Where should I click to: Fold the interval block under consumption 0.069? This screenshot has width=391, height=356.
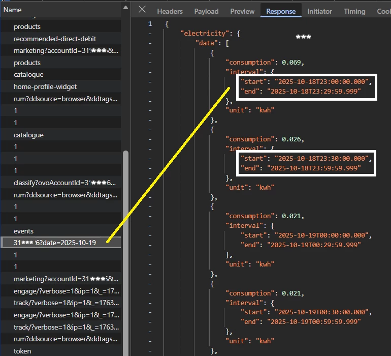tap(150, 72)
